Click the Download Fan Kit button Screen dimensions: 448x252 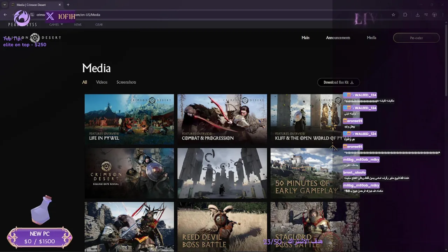338,82
